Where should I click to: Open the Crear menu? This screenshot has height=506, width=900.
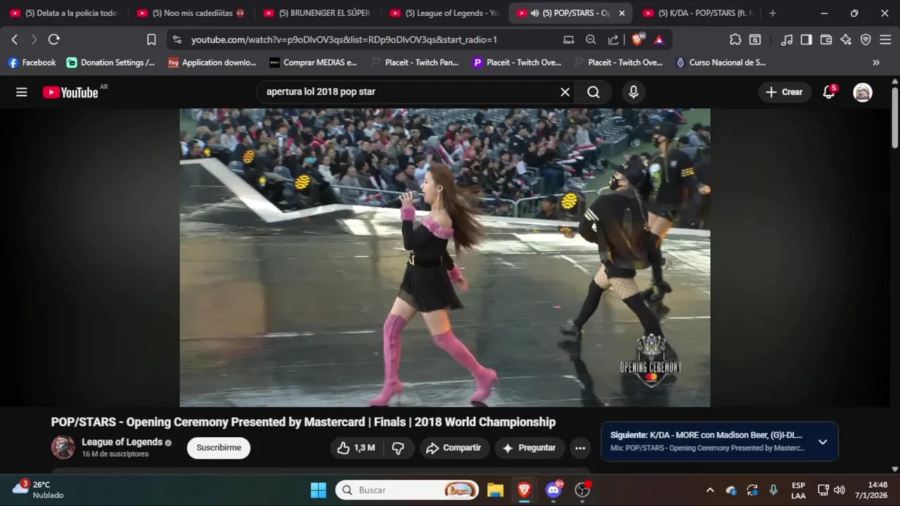pyautogui.click(x=785, y=92)
